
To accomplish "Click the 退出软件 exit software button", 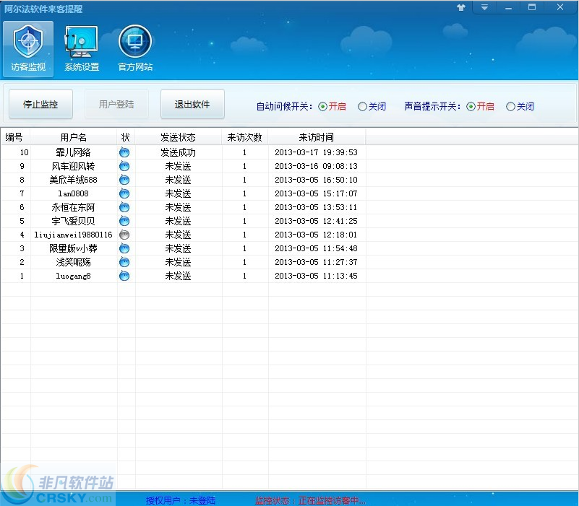I will pos(192,104).
